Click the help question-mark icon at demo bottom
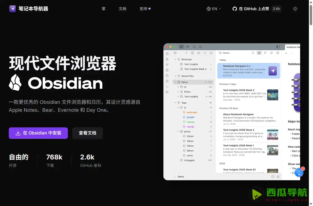313x206 pixels. tap(273, 177)
